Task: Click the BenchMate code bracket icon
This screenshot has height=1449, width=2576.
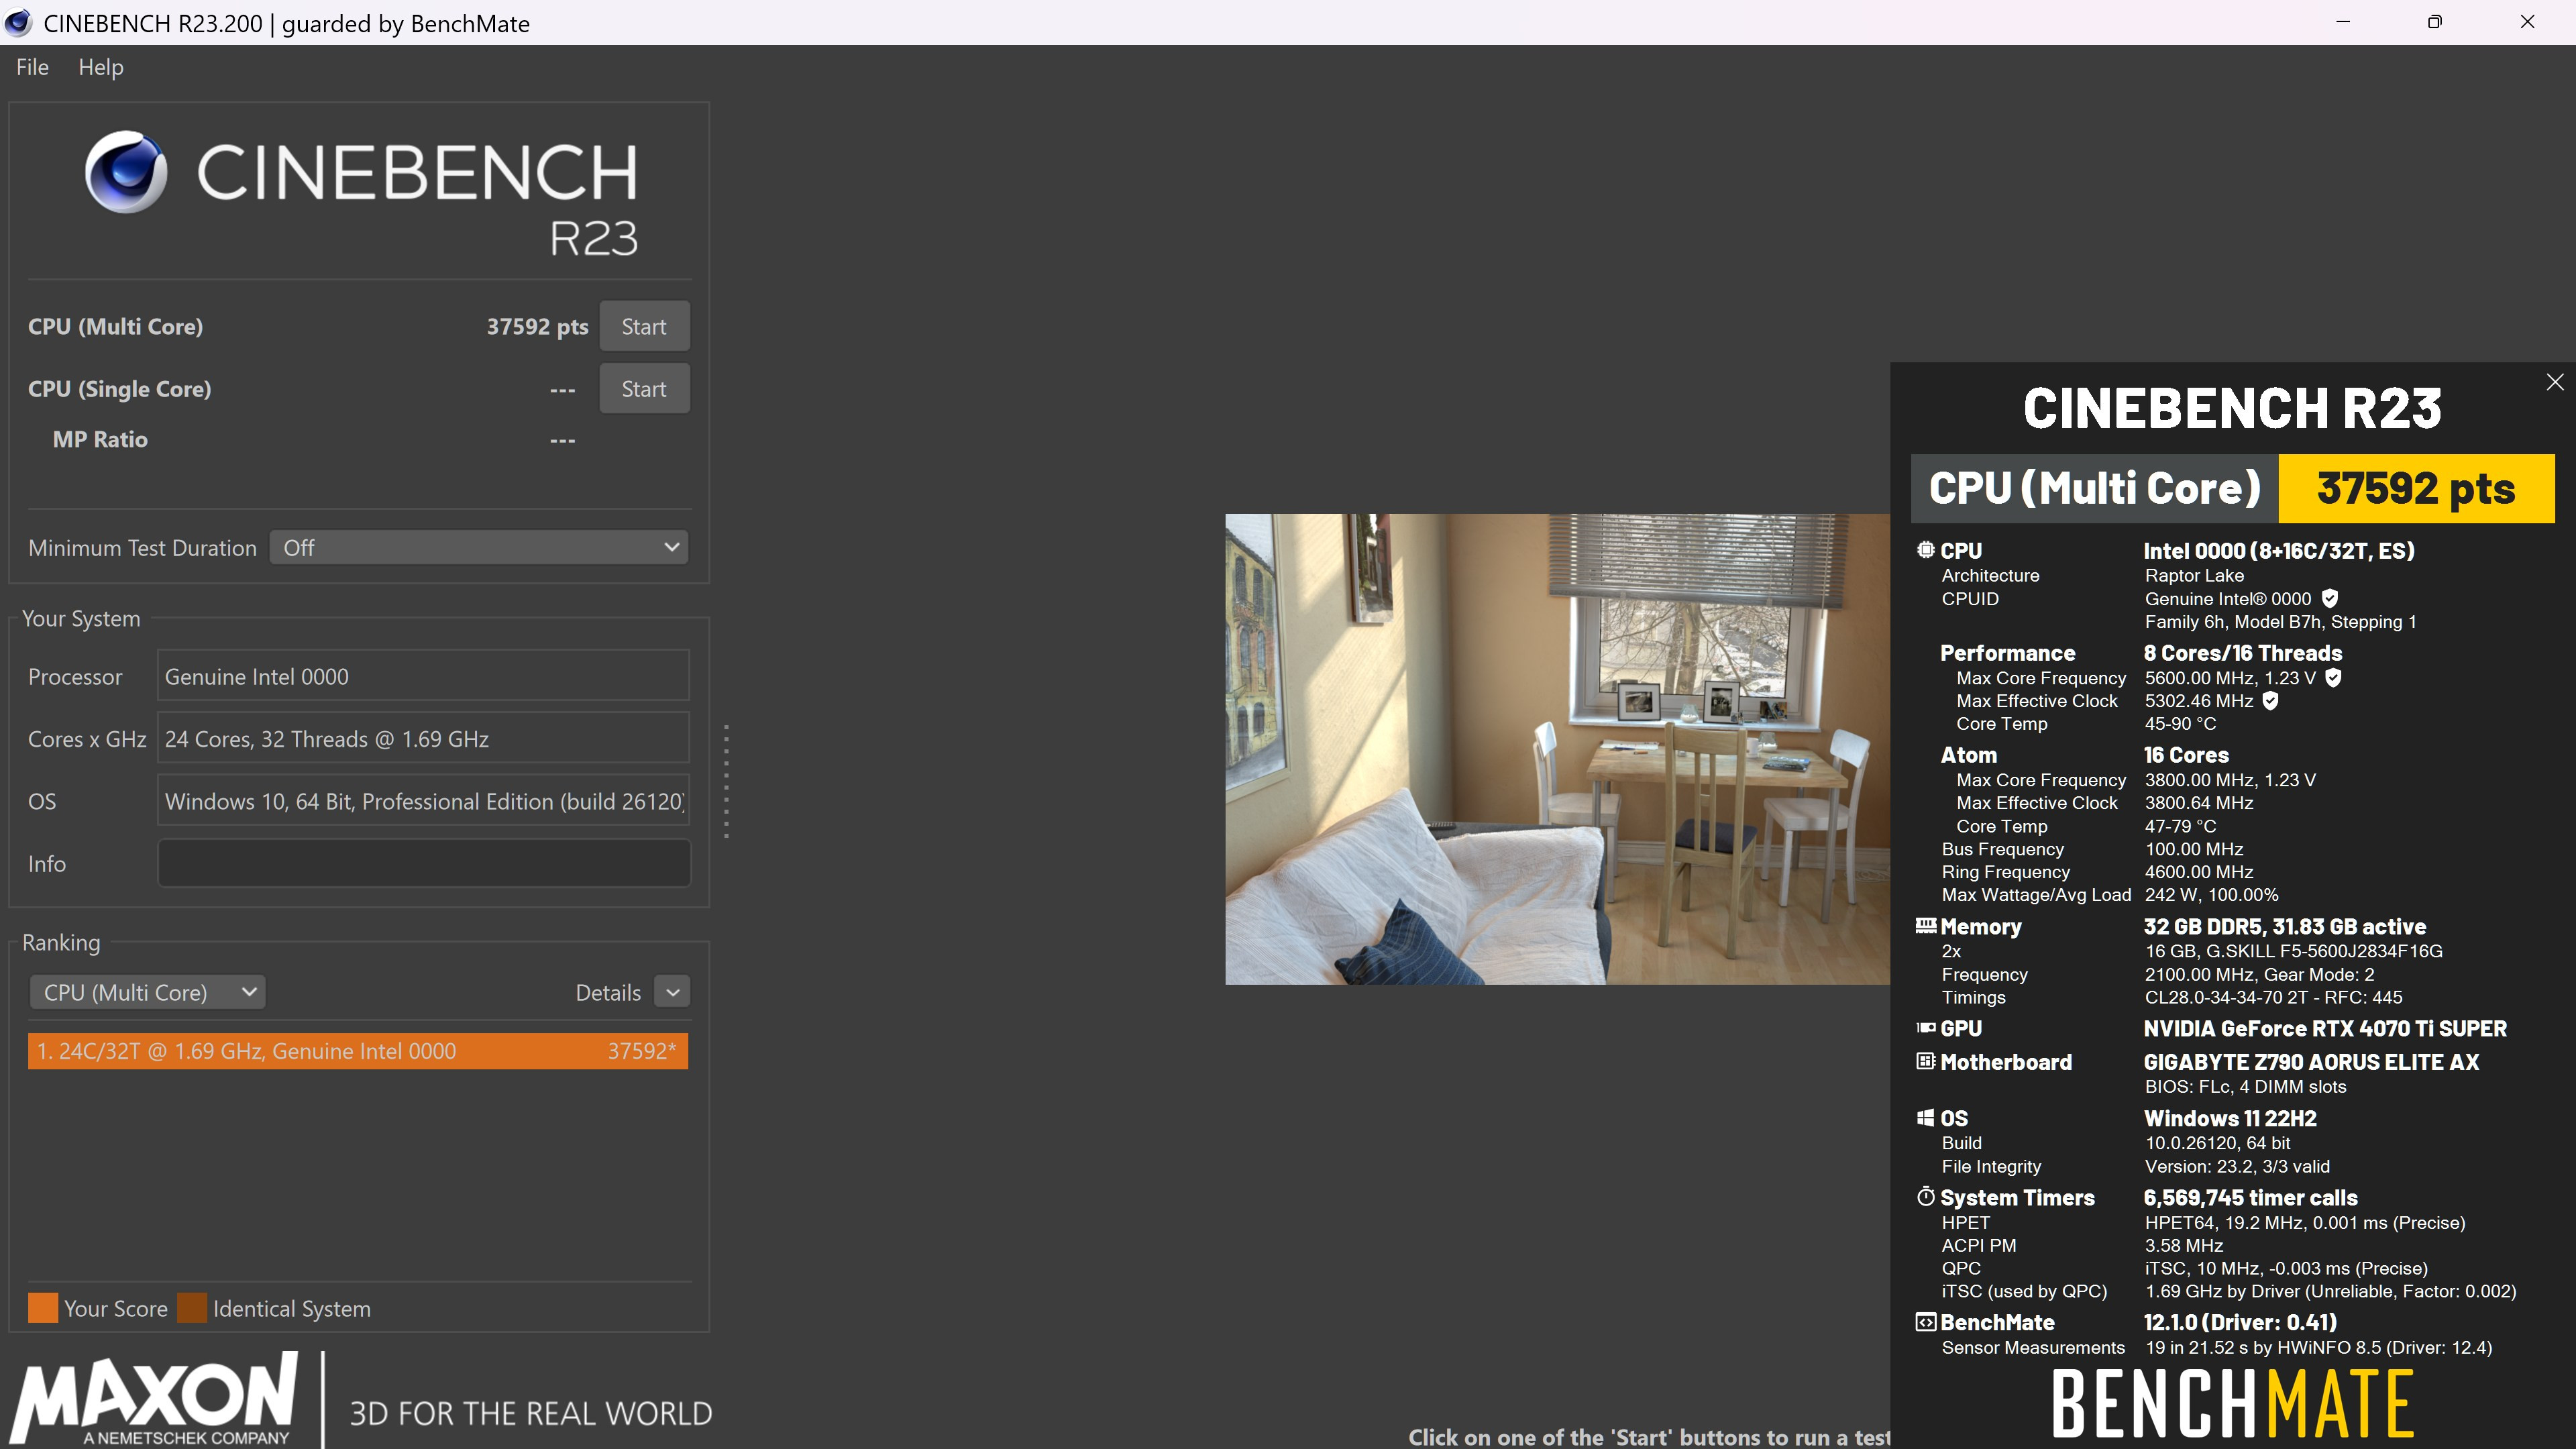Action: pyautogui.click(x=1925, y=1322)
